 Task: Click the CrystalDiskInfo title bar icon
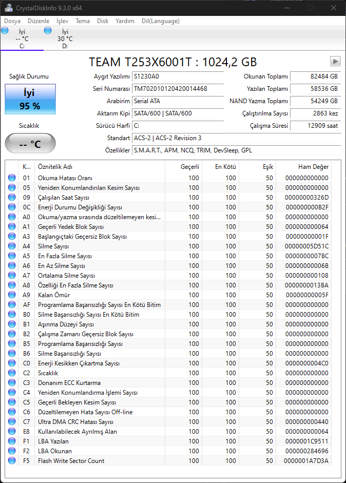[9, 8]
